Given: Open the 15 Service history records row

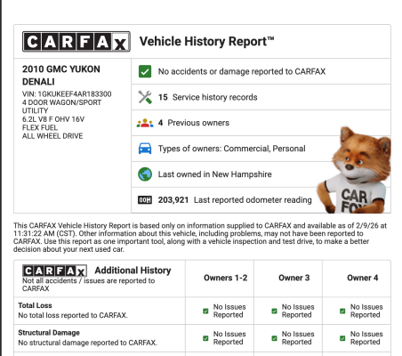Looking at the screenshot, I should pyautogui.click(x=261, y=97).
